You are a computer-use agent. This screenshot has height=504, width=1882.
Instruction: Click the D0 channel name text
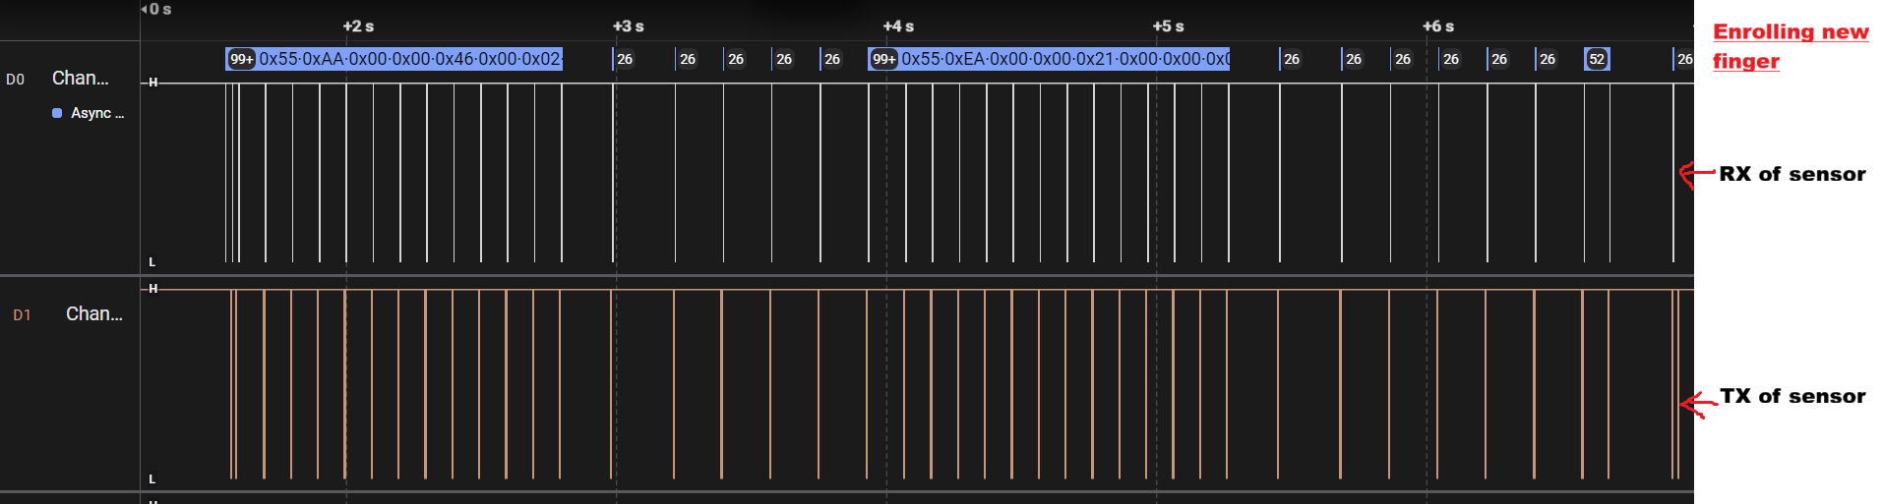pos(81,78)
